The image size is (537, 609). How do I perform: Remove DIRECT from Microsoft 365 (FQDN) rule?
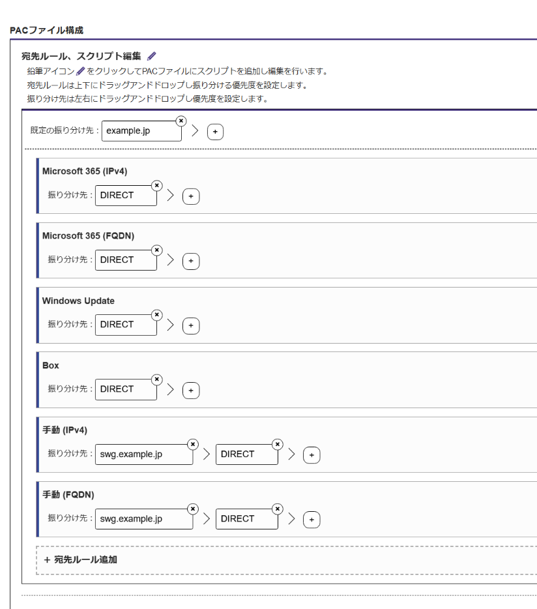pyautogui.click(x=156, y=250)
